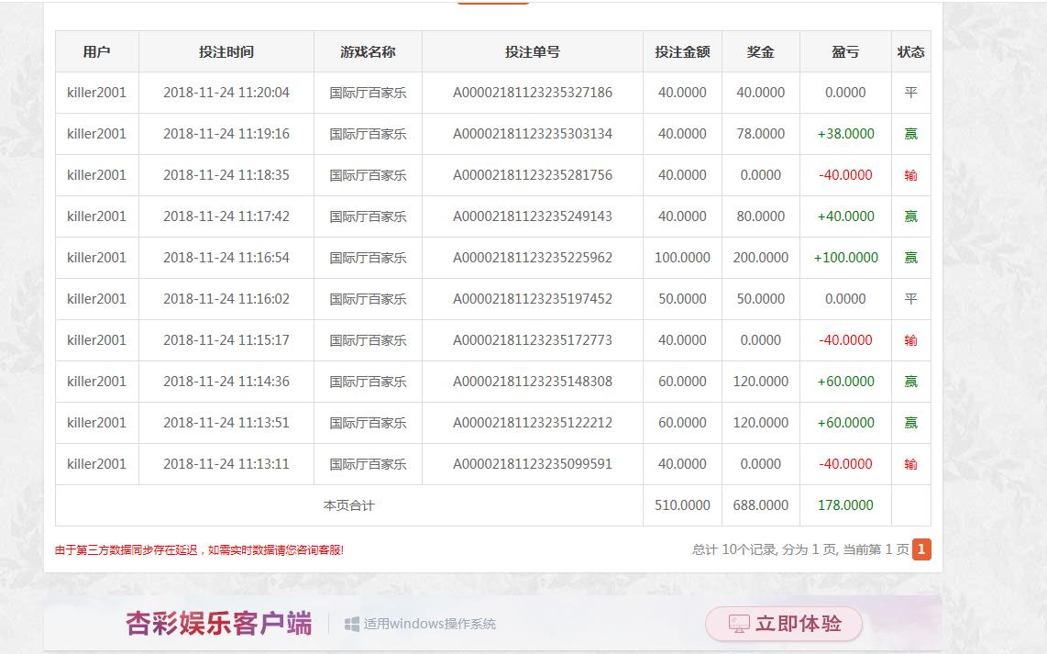Image resolution: width=1047 pixels, height=654 pixels.
Task: Click the 投注时间 column header
Action: click(226, 52)
